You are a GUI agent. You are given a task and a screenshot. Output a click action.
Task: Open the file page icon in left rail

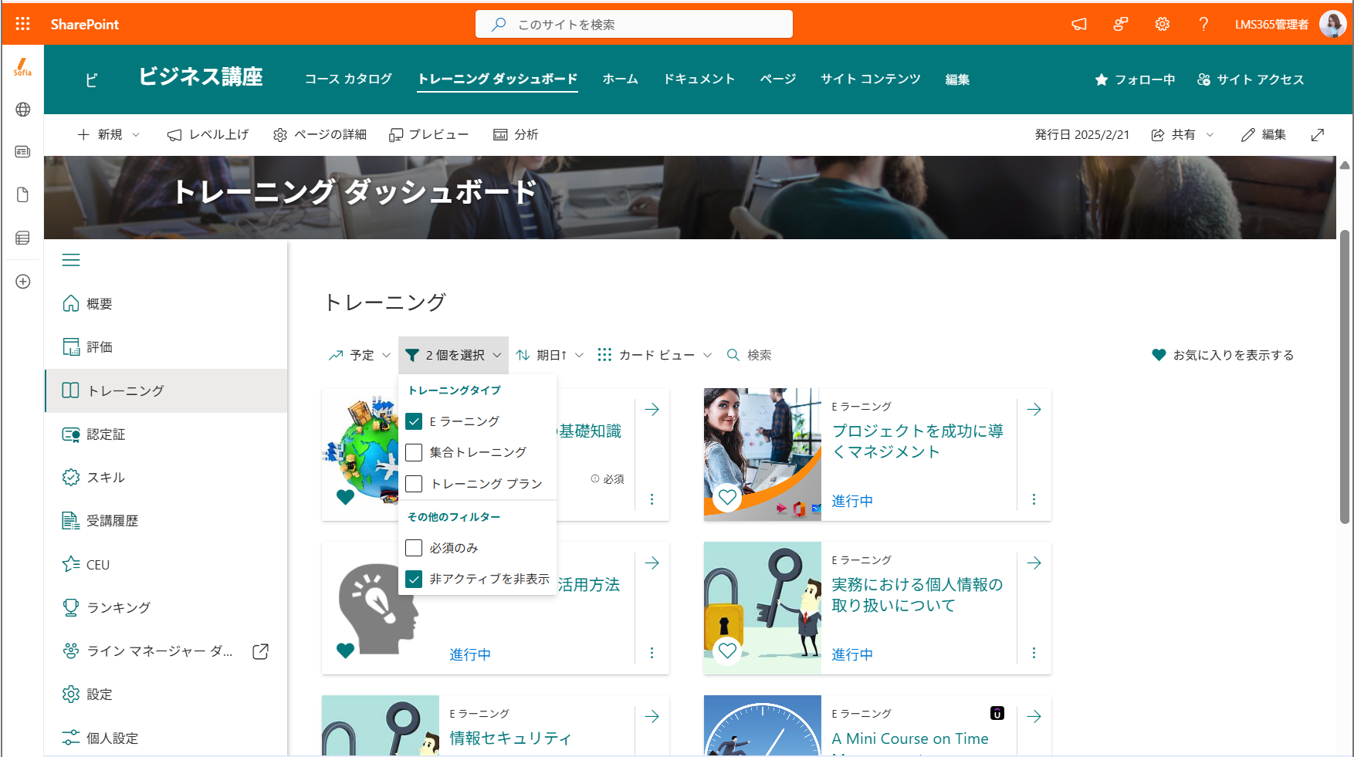click(x=23, y=194)
